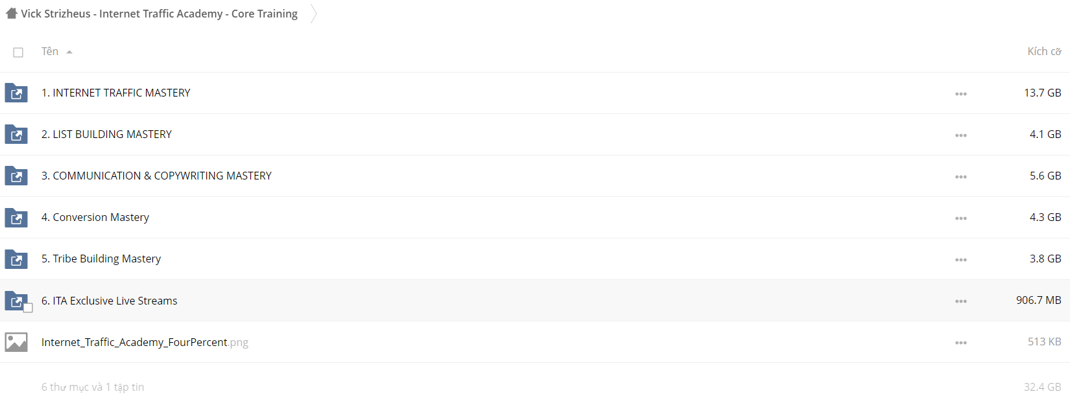Click the folder icon beside Conversion Mastery

pos(16,217)
